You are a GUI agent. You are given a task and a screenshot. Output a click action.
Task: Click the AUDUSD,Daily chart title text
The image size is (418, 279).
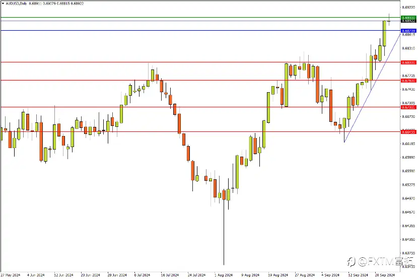tap(16, 4)
